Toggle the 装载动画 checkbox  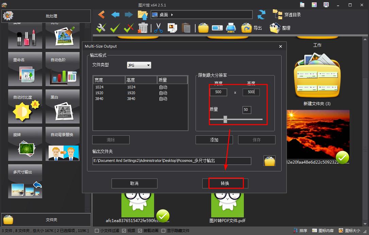(x=140, y=231)
